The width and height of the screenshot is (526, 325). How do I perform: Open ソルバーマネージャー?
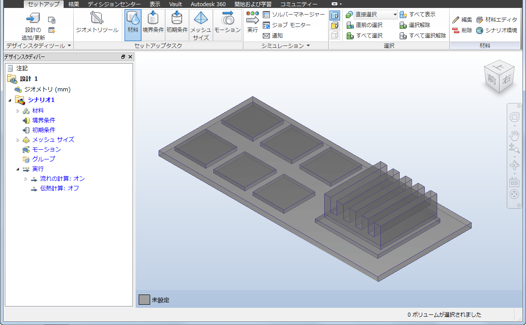294,15
